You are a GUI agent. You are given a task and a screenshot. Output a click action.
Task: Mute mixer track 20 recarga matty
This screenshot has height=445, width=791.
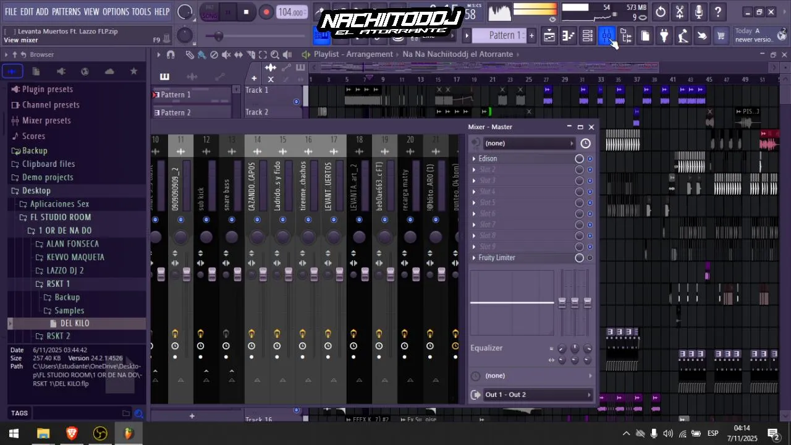coord(410,220)
